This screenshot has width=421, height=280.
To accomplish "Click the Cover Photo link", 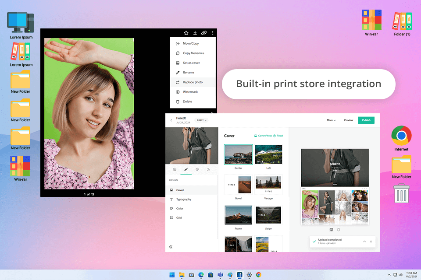I will coord(263,136).
